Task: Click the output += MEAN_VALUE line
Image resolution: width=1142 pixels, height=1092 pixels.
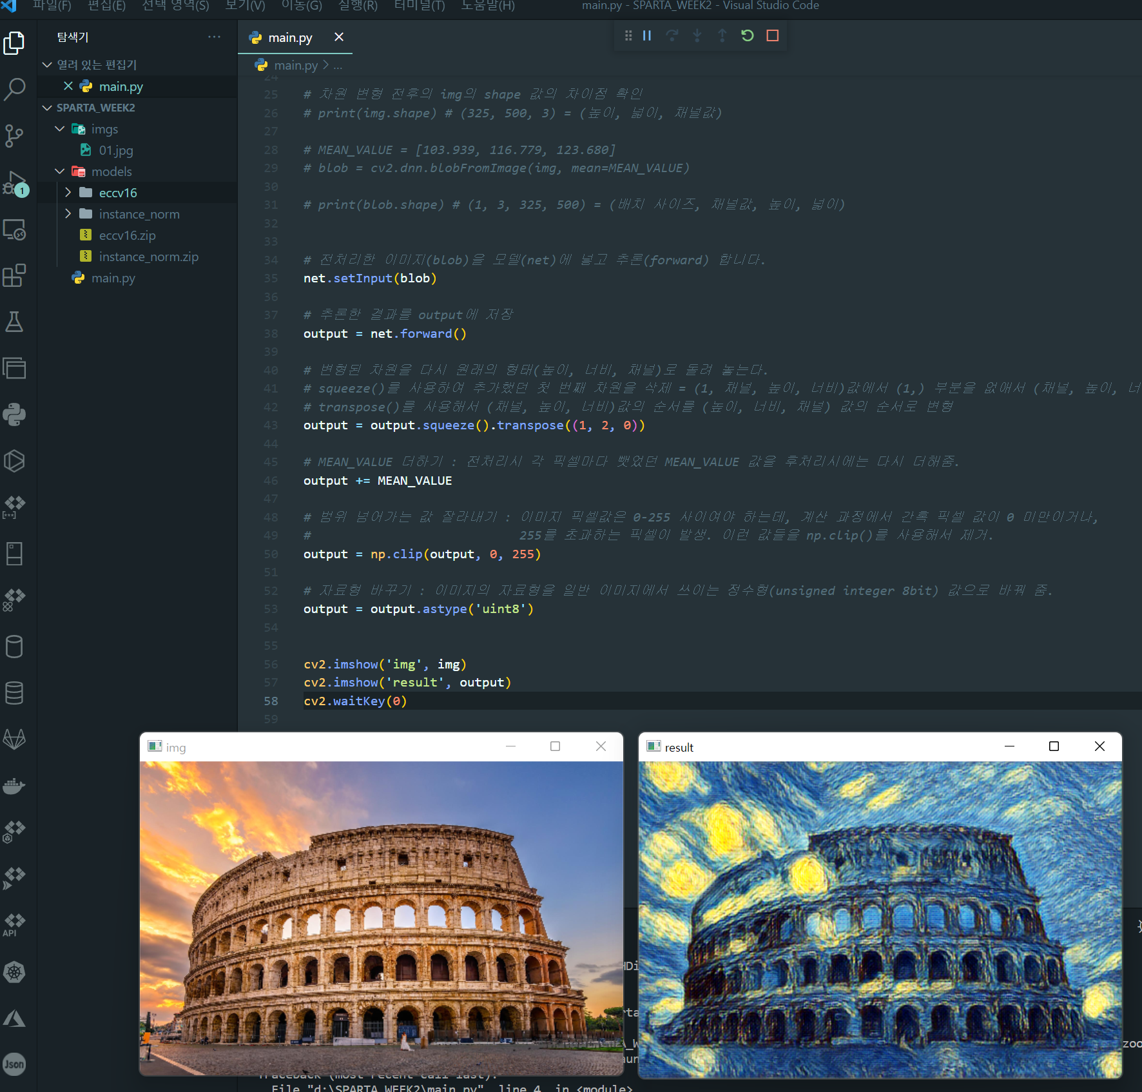Action: pyautogui.click(x=378, y=480)
